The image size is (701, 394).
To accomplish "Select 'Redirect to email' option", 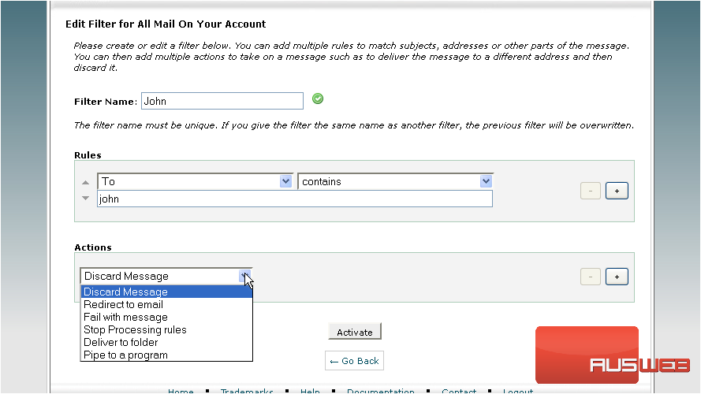I will point(124,304).
